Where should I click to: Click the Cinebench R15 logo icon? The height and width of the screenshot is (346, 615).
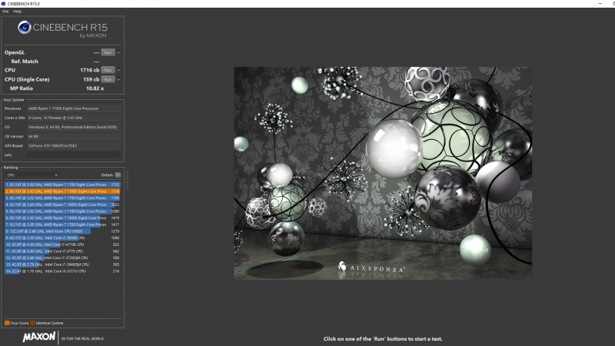pos(23,28)
